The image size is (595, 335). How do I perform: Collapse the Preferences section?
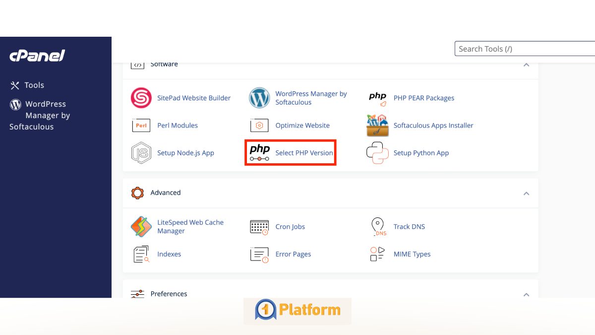coord(526,294)
